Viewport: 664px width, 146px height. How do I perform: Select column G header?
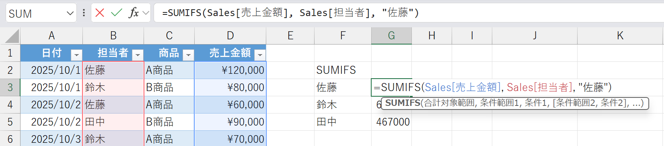[391, 36]
